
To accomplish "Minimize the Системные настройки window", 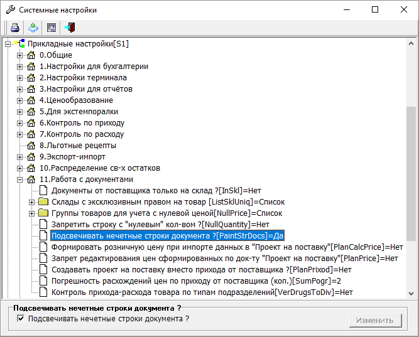I will [x=347, y=10].
